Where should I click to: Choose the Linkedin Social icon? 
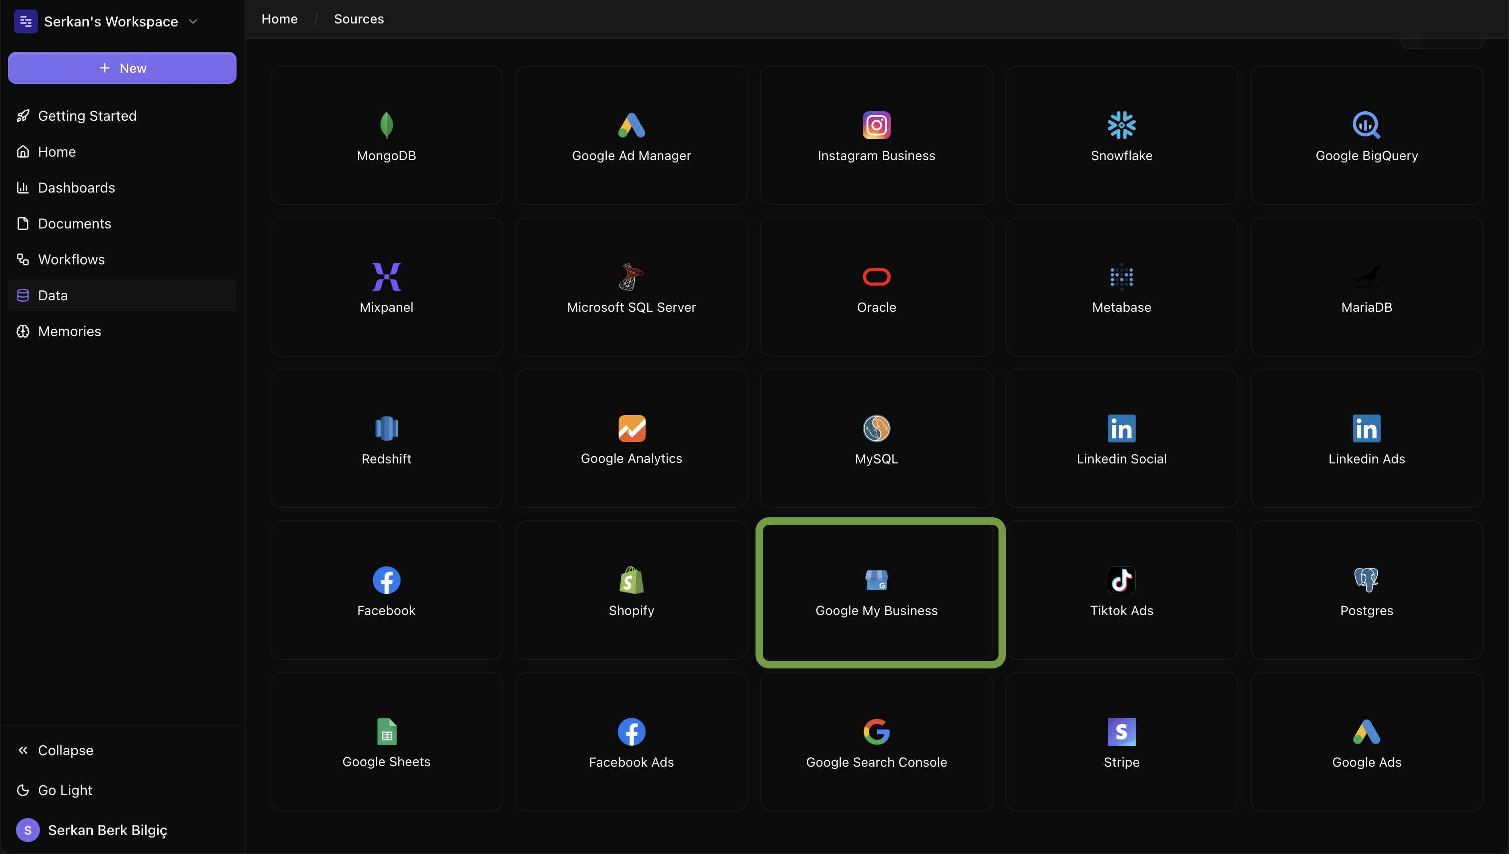pos(1121,428)
